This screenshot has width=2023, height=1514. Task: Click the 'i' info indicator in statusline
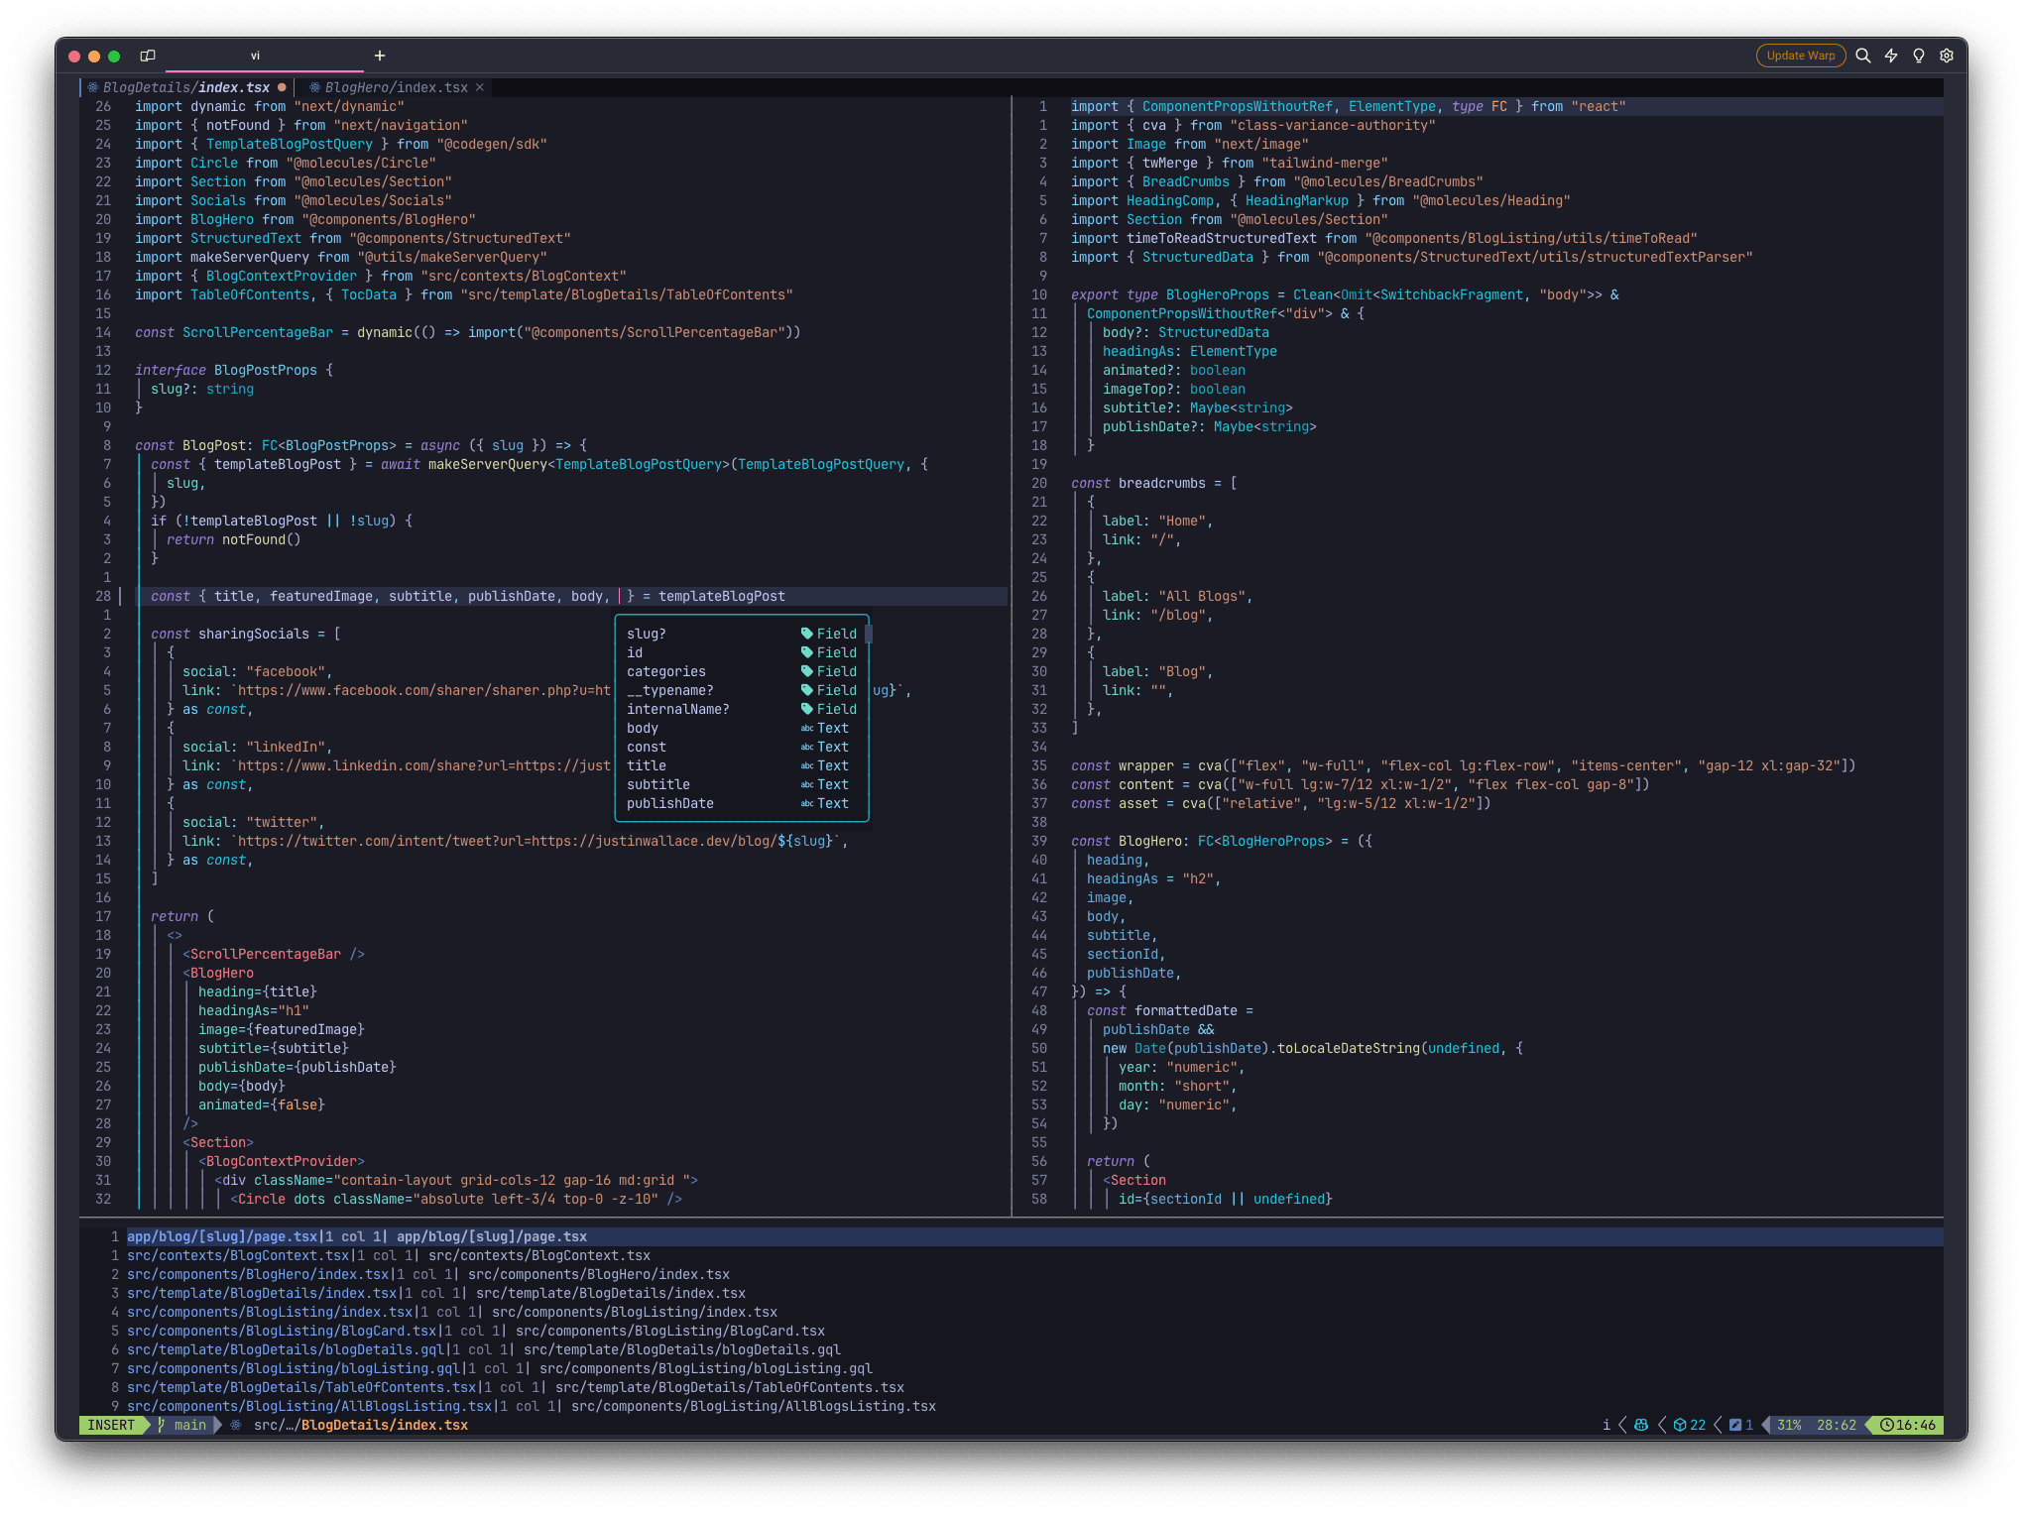1606,1425
